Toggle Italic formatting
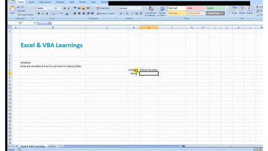This screenshot has width=268, height=151. [43, 13]
